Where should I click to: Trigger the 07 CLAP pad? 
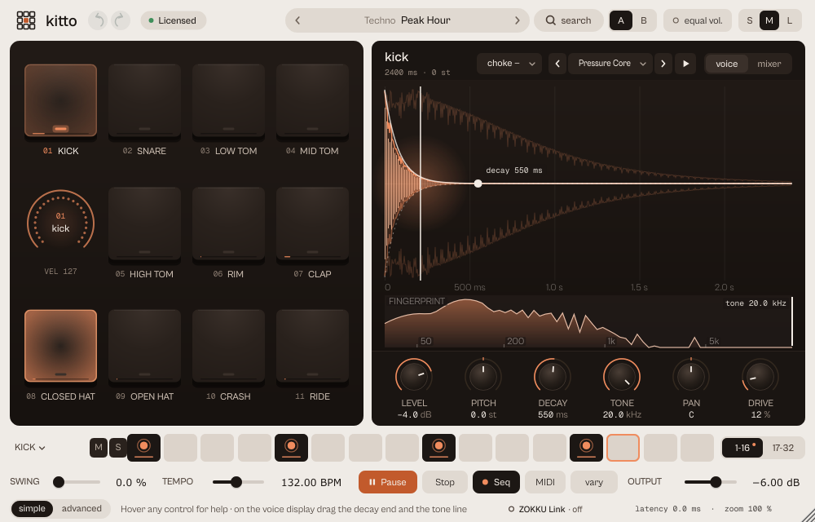click(x=312, y=223)
